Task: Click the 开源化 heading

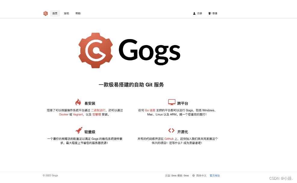Action: pos(183,132)
